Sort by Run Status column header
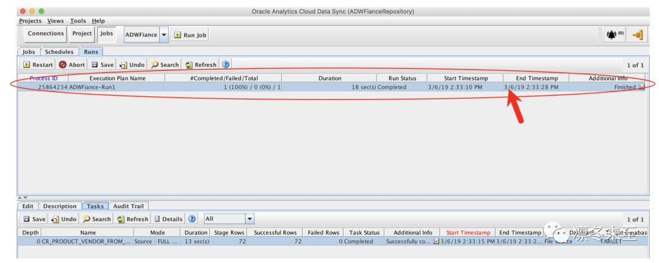The image size is (659, 263). (x=402, y=78)
